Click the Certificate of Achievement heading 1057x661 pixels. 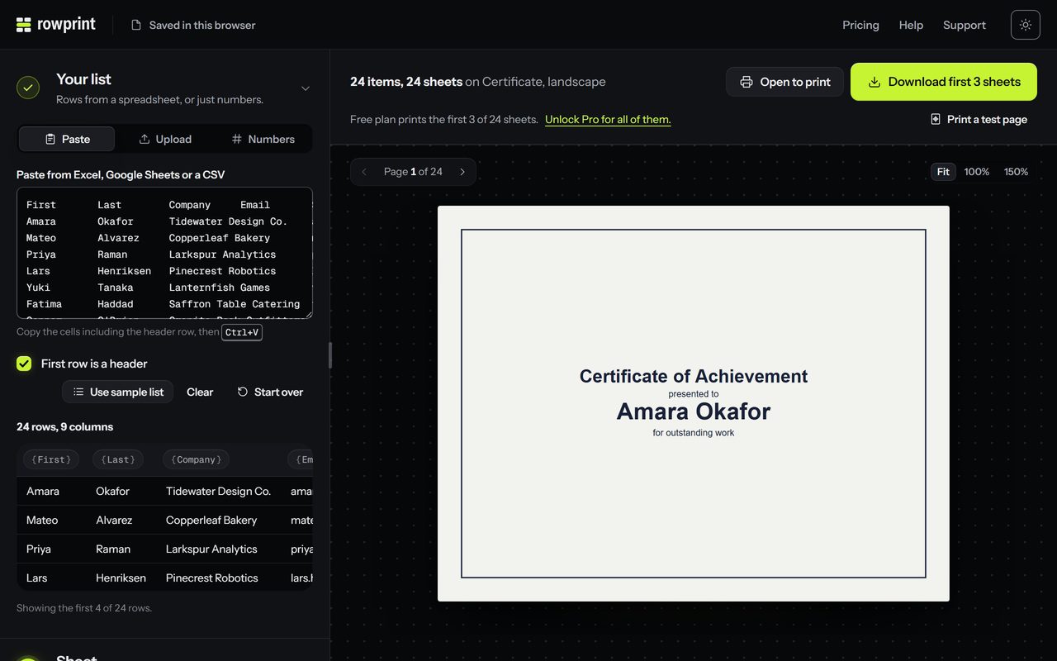click(x=694, y=376)
